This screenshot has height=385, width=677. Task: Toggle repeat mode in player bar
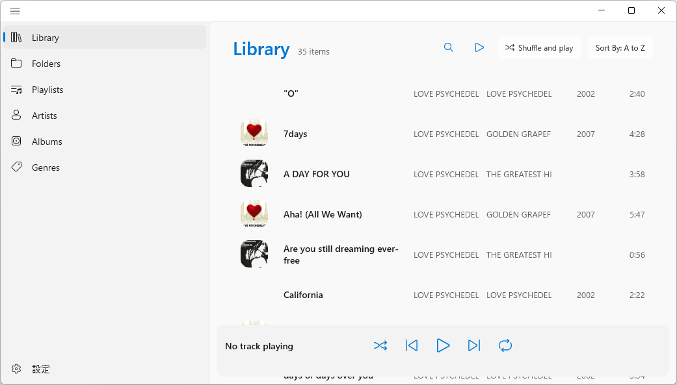(505, 345)
